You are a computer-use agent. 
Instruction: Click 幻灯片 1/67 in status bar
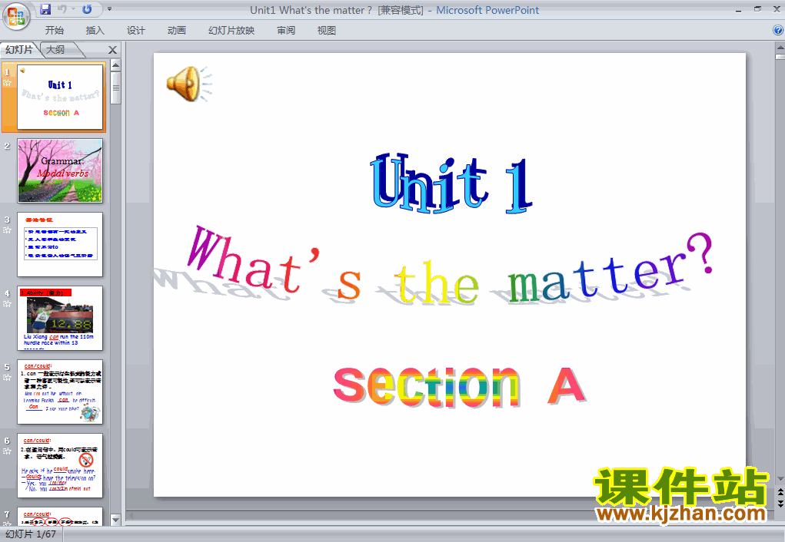click(x=31, y=534)
